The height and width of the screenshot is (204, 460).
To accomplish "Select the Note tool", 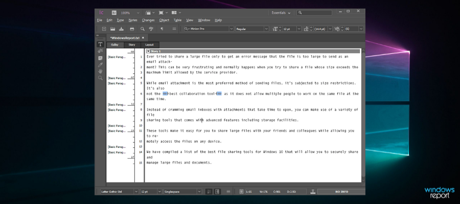I will point(101,58).
